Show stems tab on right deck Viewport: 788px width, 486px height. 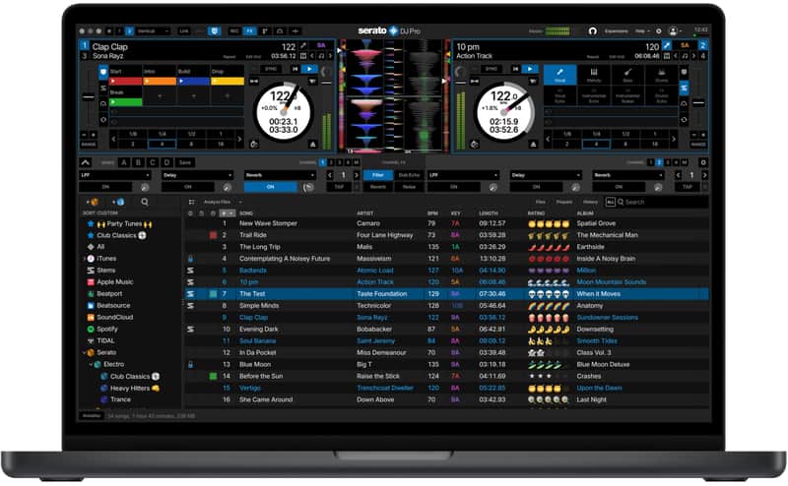685,89
